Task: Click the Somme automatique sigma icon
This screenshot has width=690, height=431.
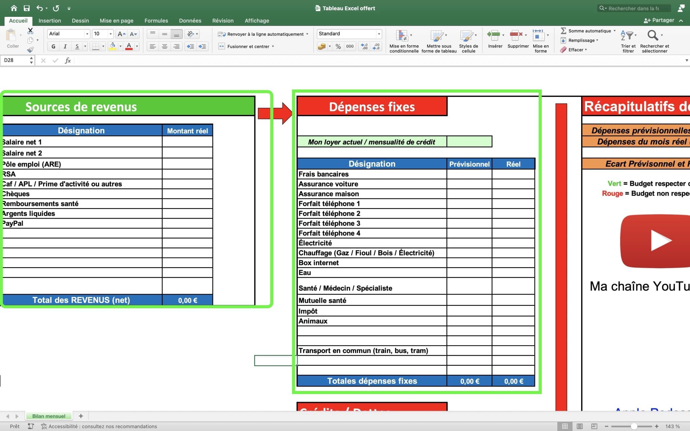Action: pyautogui.click(x=563, y=31)
